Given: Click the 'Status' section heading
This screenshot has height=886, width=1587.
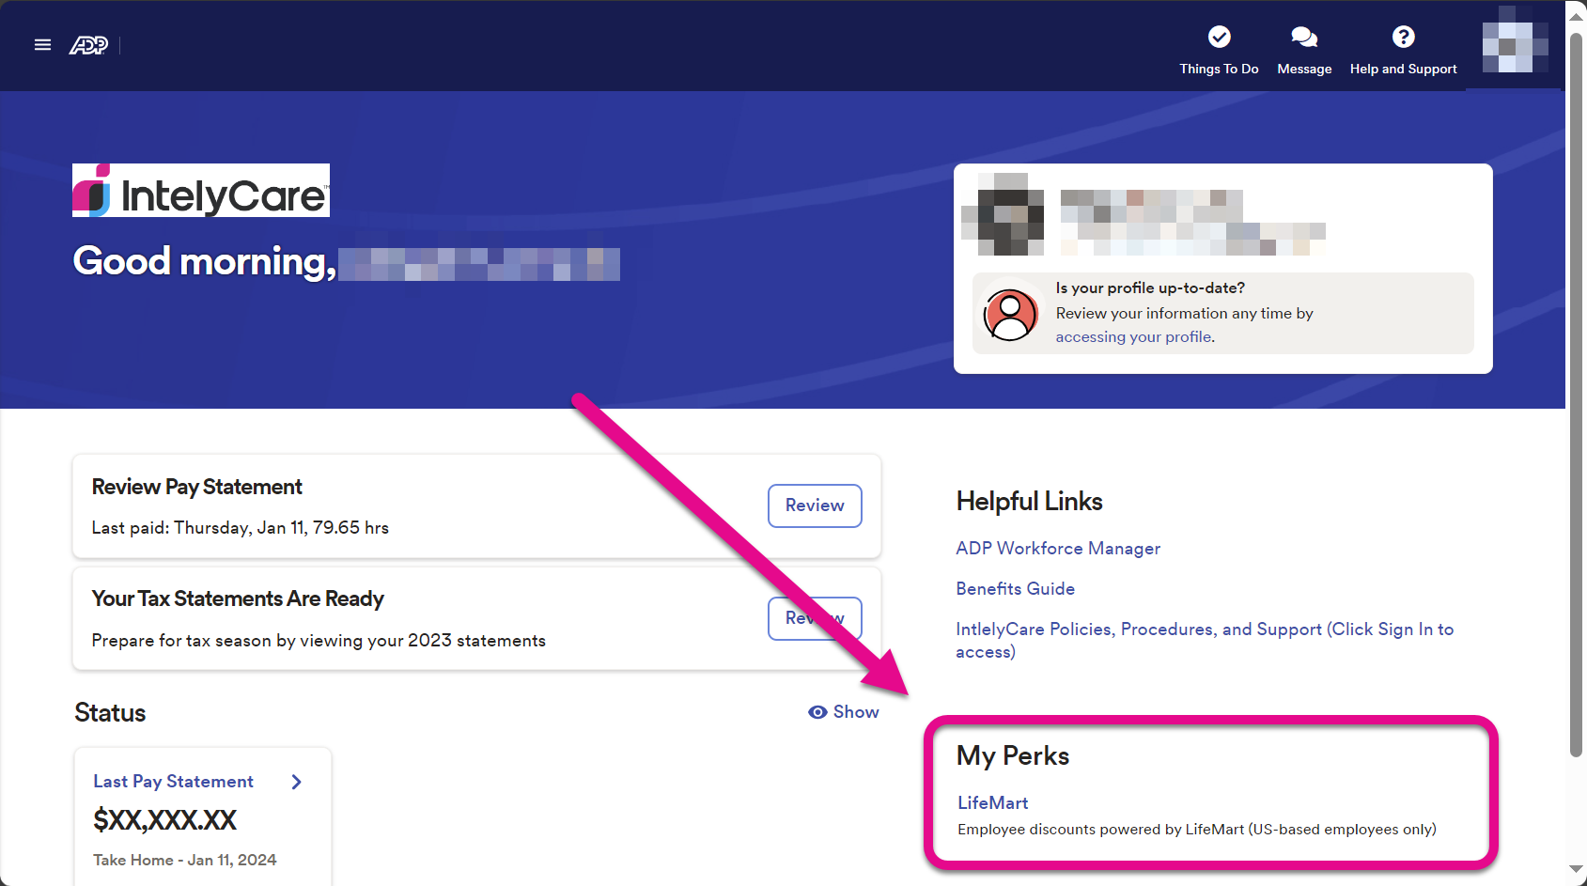Looking at the screenshot, I should coord(110,713).
